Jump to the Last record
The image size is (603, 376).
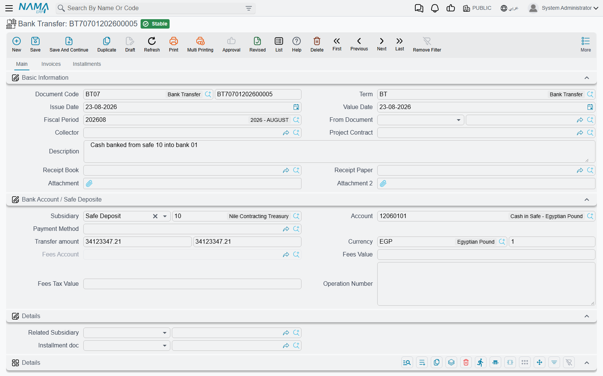[399, 44]
